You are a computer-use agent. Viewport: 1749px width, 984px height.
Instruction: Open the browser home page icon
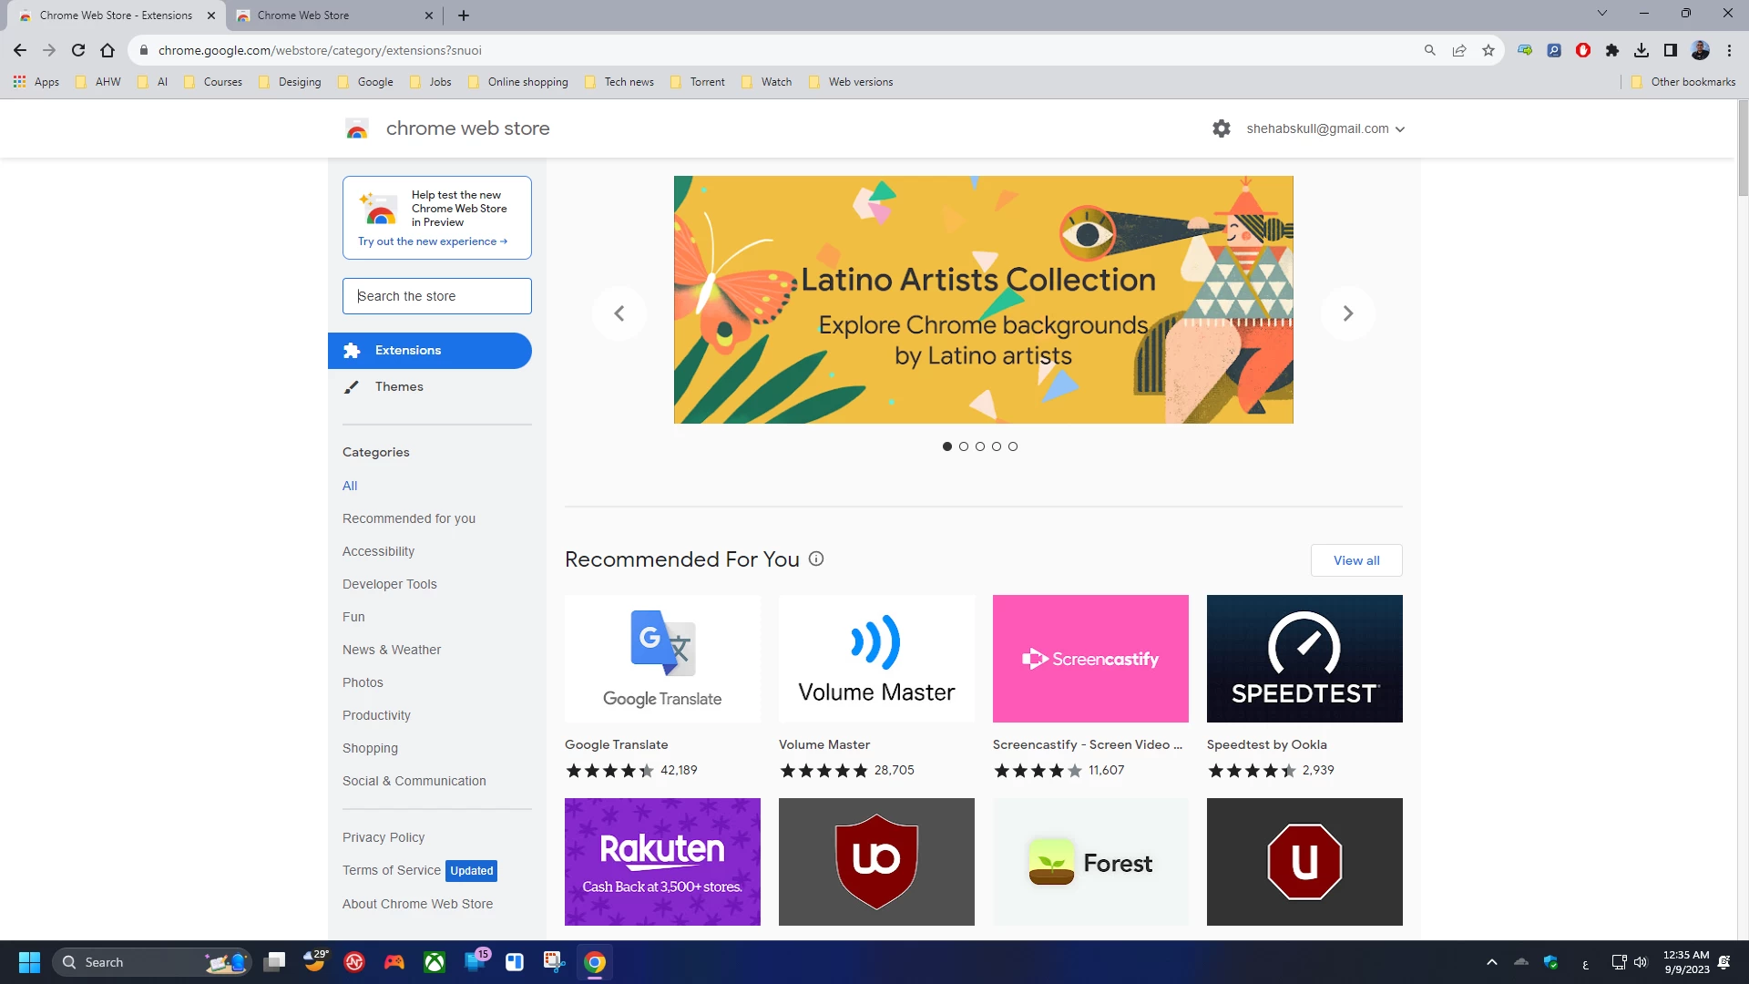click(107, 51)
